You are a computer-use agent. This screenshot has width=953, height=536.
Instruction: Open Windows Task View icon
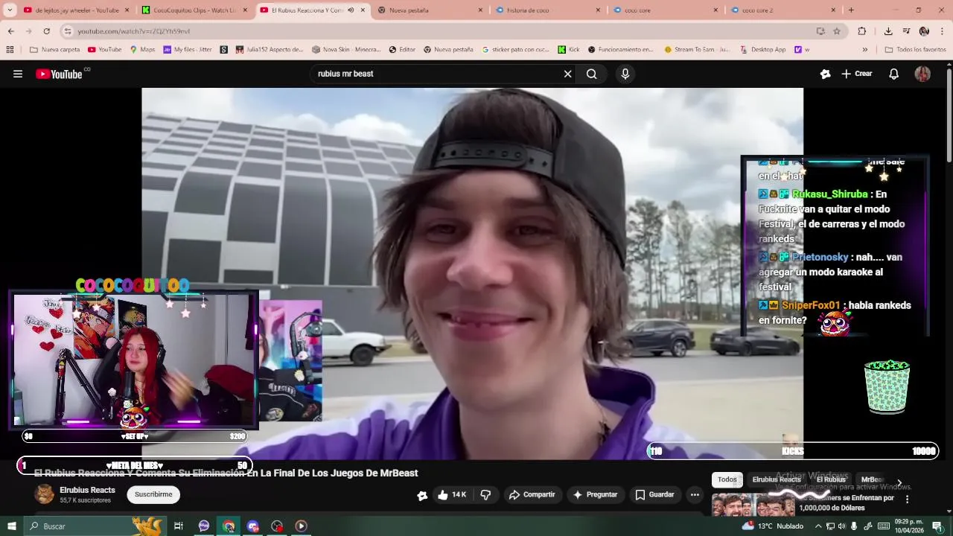[x=179, y=526]
